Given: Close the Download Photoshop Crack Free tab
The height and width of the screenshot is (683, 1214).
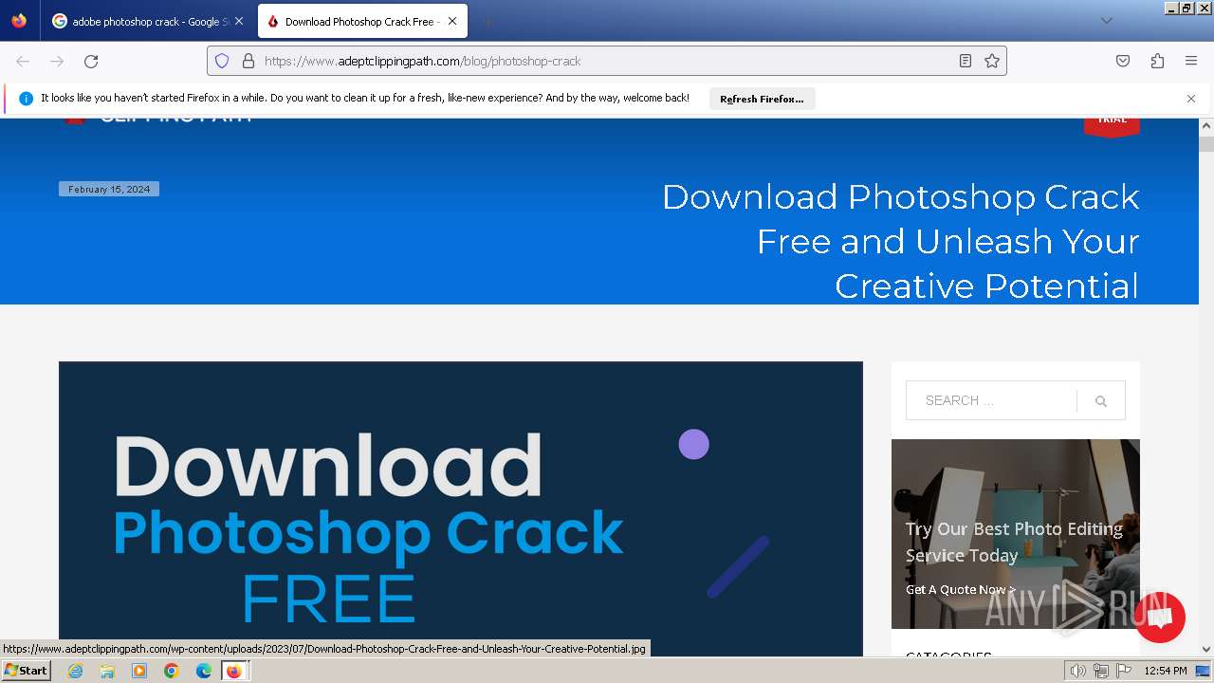Looking at the screenshot, I should tap(452, 21).
